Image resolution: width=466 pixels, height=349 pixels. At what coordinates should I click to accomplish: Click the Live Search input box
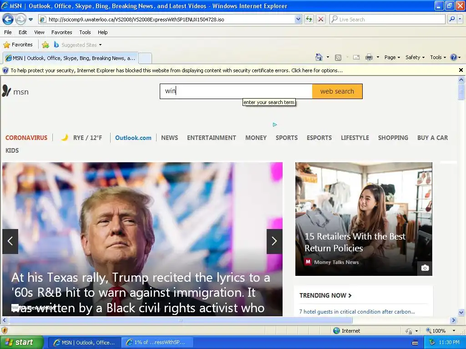388,20
